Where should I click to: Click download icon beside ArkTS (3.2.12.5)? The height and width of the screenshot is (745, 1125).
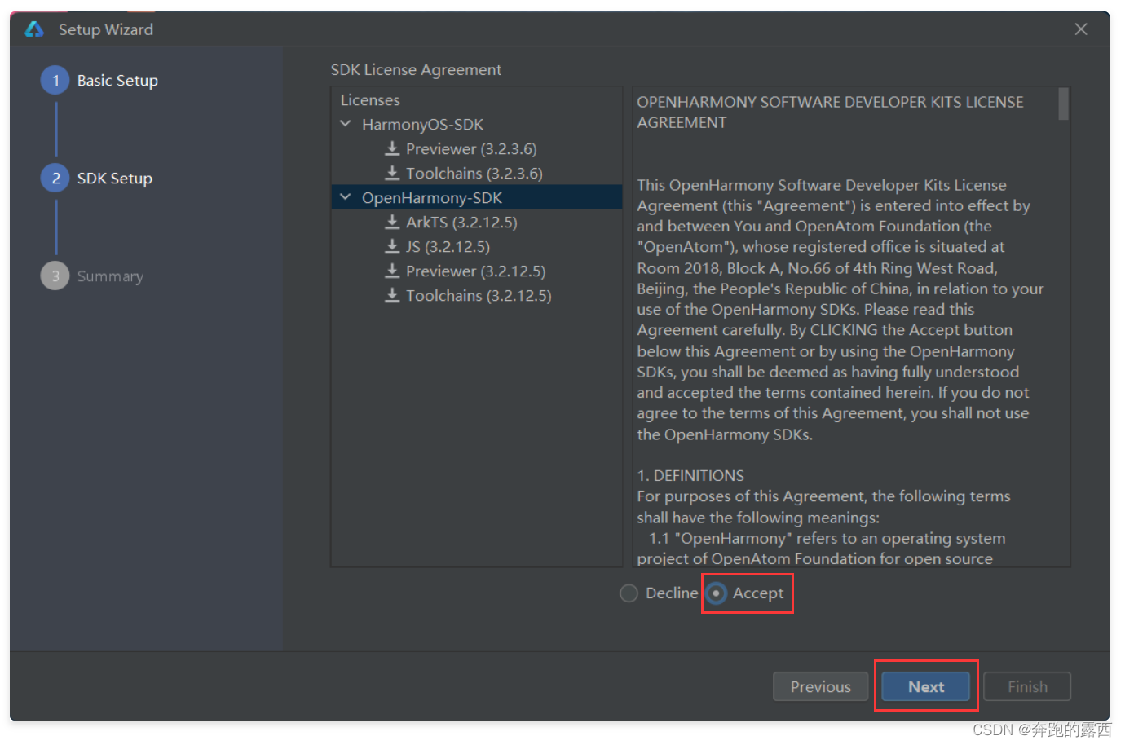coord(392,222)
